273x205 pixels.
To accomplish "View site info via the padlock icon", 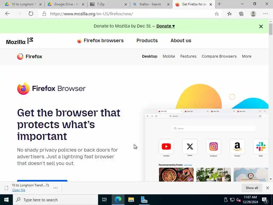I will point(44,14).
